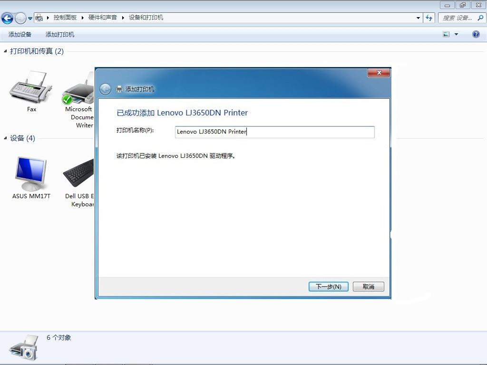Image resolution: width=487 pixels, height=365 pixels.
Task: Open the help question mark icon
Action: coord(476,34)
